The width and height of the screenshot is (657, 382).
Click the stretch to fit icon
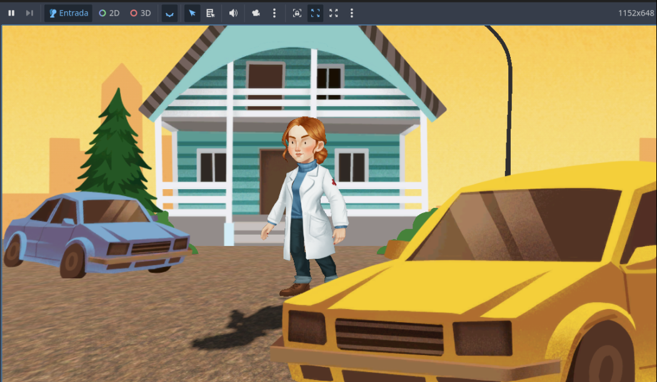click(334, 13)
